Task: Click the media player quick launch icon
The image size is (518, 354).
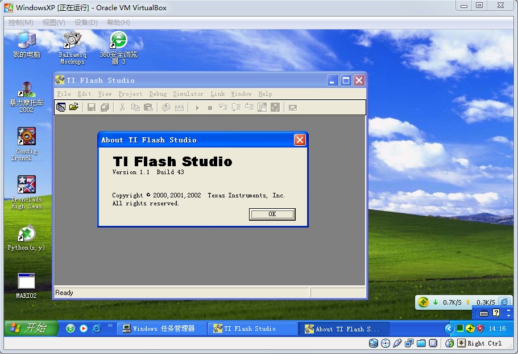Action: (84, 328)
